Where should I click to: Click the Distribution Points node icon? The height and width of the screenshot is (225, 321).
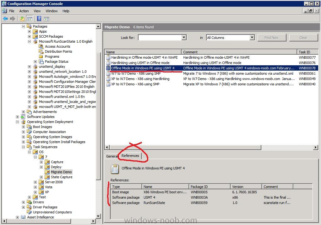point(41,51)
